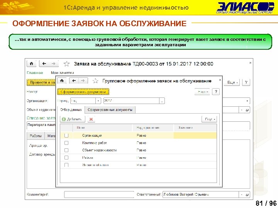The image size is (278, 208).
Task: Click home icon in Групповое оформление dialog
Action: point(62,81)
